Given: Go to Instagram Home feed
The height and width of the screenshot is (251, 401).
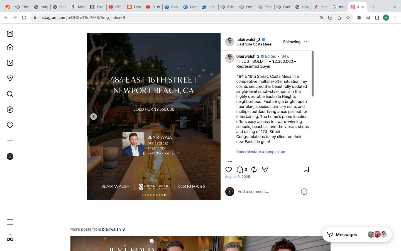Looking at the screenshot, I should point(10,47).
